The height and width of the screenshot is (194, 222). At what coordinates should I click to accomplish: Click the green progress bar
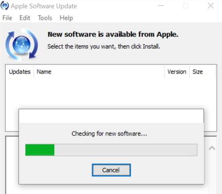[111, 150]
